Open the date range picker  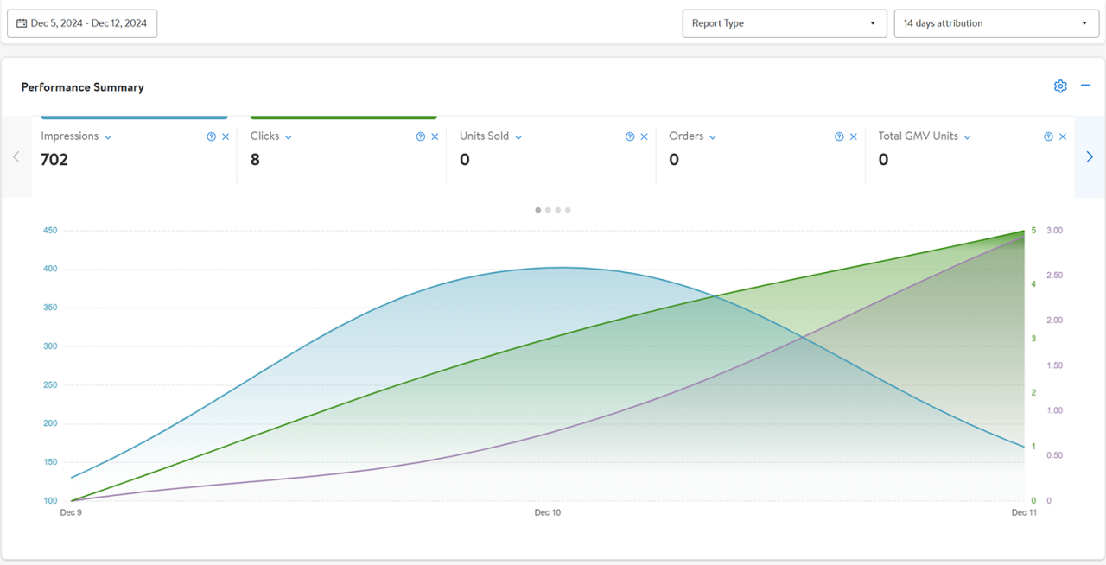click(82, 23)
